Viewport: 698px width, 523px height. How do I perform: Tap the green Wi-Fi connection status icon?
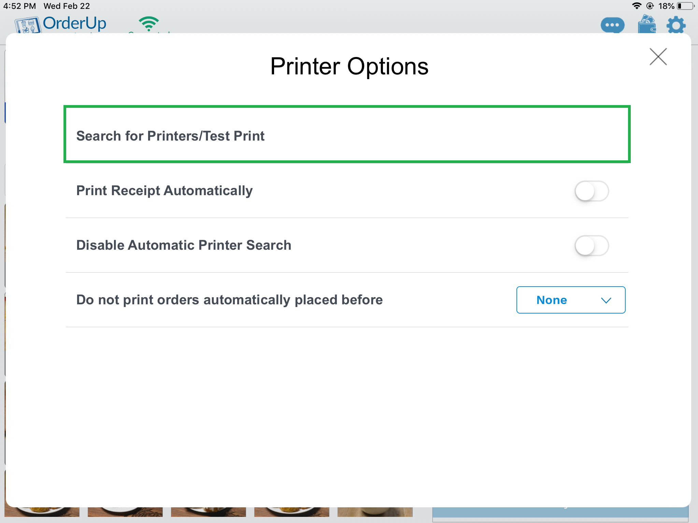(149, 24)
